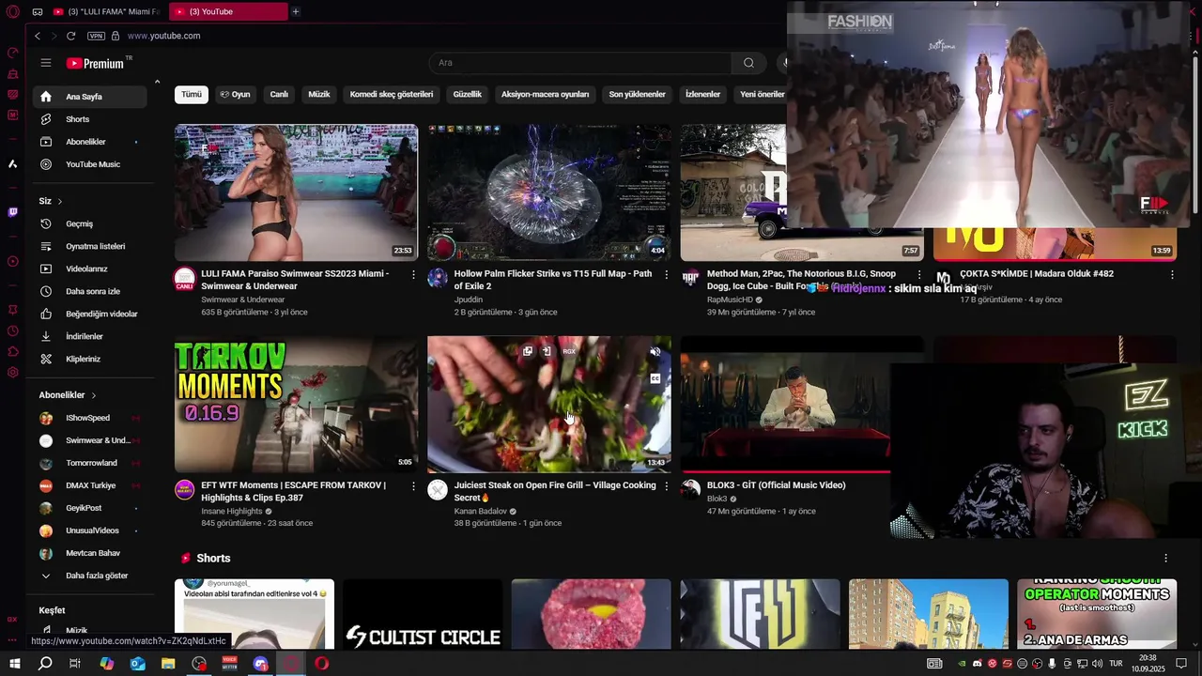Open Geçmiş history in sidebar
The image size is (1202, 676).
(x=89, y=223)
